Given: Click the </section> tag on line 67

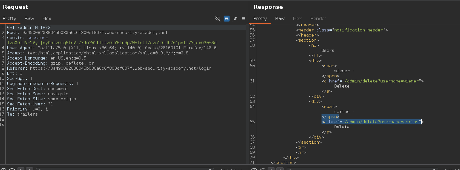Looking at the screenshot, I should (x=309, y=142).
